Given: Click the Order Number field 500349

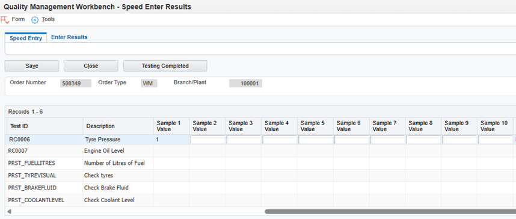Looking at the screenshot, I should pos(76,83).
